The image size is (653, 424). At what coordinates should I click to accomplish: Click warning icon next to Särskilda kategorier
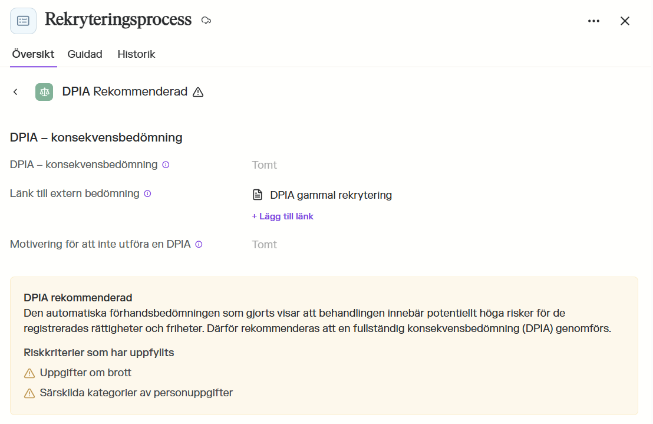(x=29, y=393)
